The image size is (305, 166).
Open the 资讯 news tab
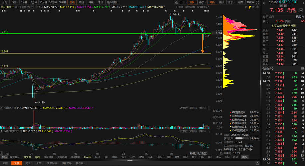(28, 163)
